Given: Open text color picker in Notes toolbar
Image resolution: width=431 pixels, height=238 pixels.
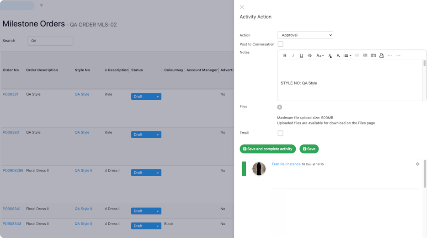Looking at the screenshot, I should pos(330,55).
